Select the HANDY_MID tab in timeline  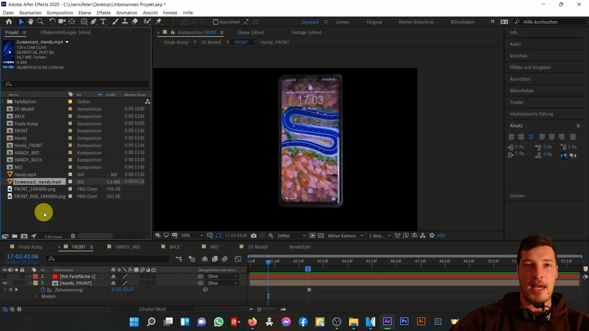click(x=128, y=246)
